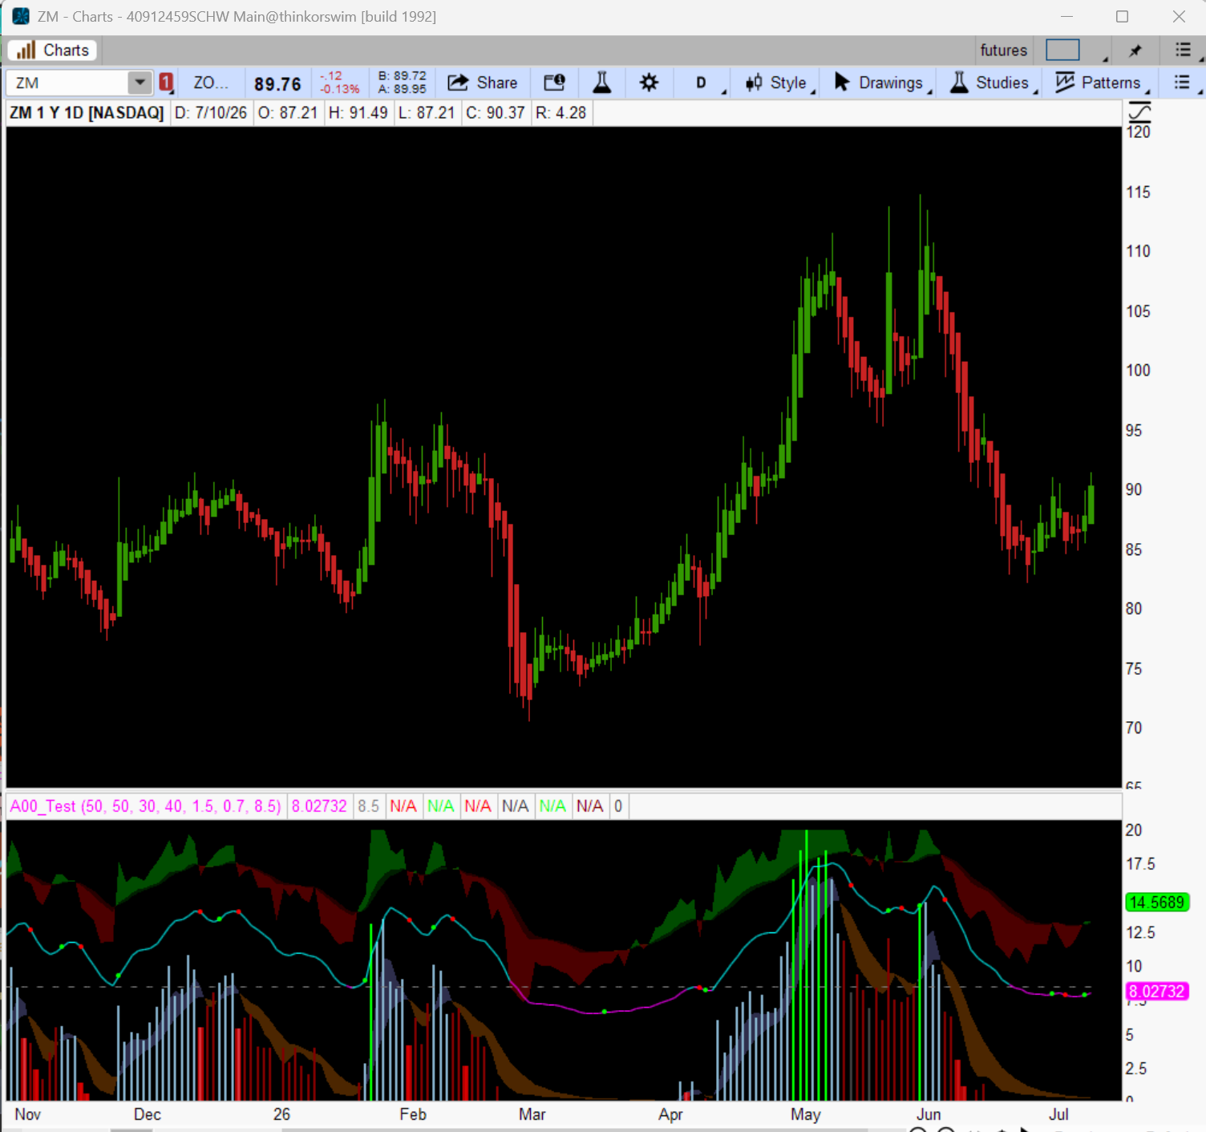Expand the ZM symbol dropdown arrow

[140, 83]
